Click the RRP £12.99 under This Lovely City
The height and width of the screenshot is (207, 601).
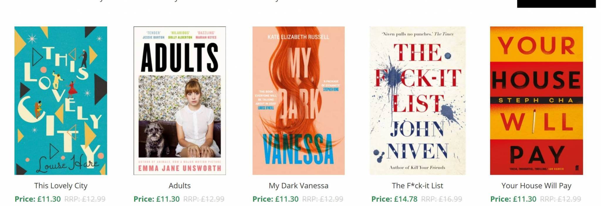(x=85, y=199)
